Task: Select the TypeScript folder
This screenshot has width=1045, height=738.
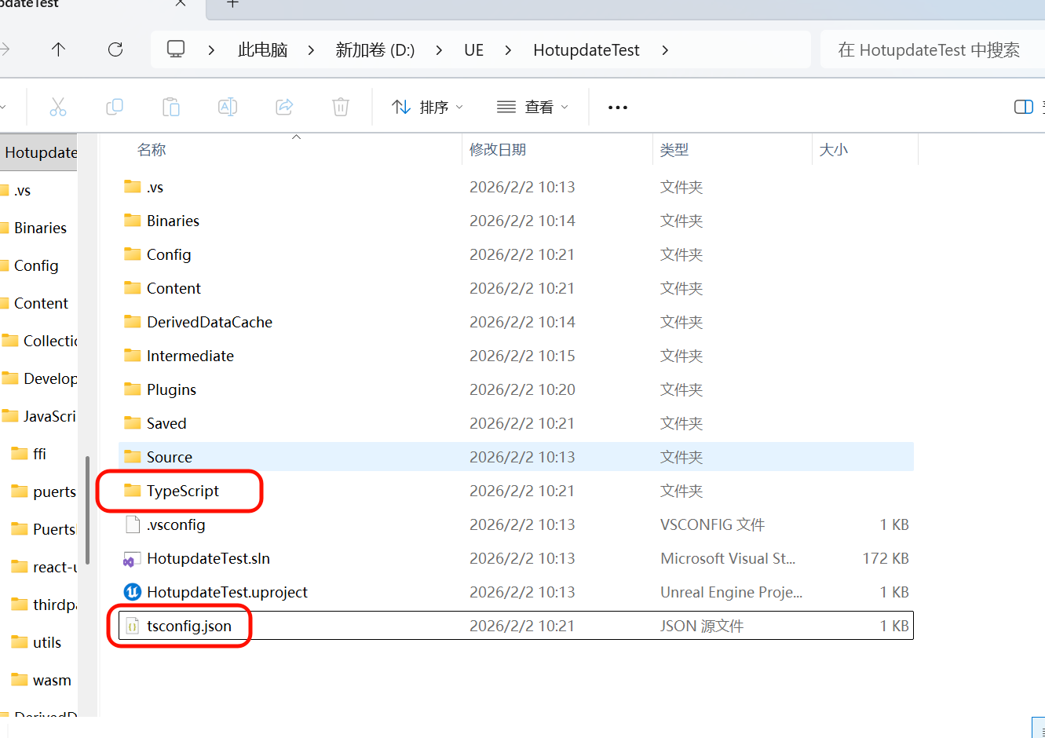Action: [x=182, y=491]
